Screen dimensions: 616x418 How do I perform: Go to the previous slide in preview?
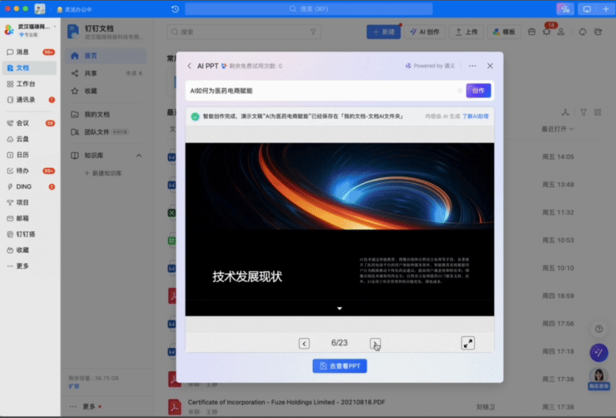point(304,343)
